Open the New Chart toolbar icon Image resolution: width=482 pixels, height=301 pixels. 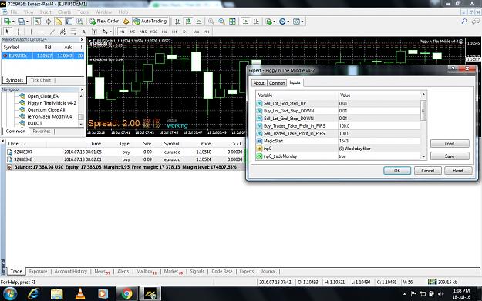click(x=7, y=22)
